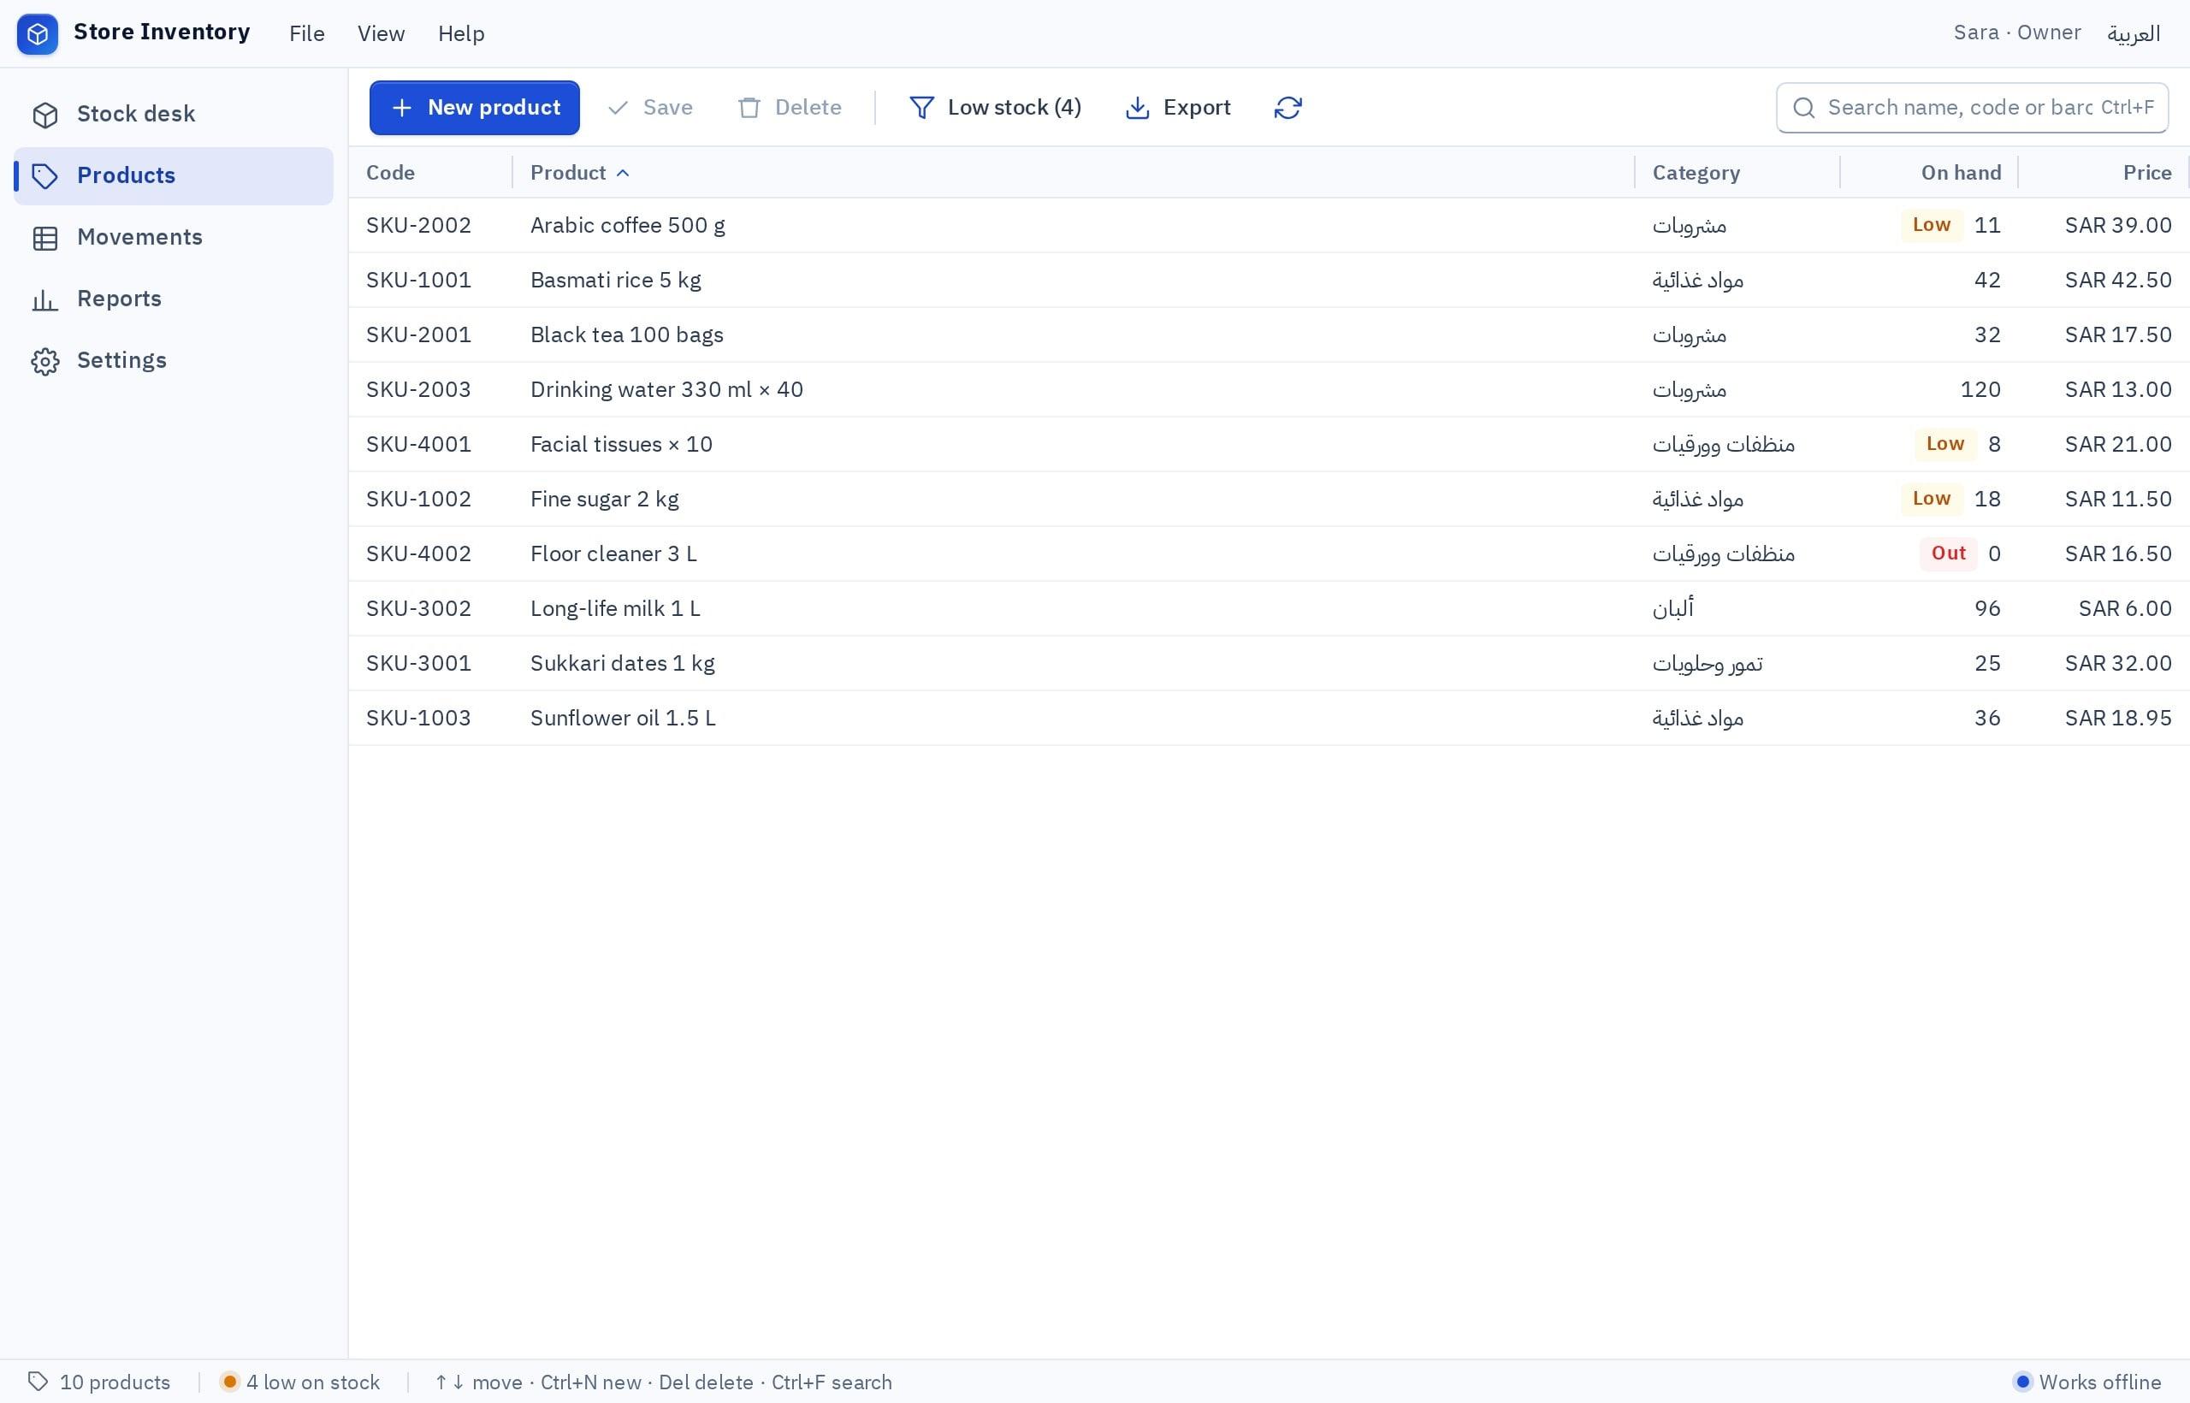Go to Movements in the sidebar
The image size is (2190, 1403).
point(173,238)
